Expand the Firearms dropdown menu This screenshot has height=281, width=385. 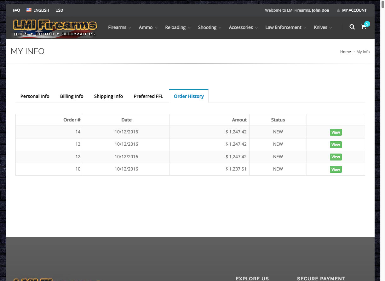point(119,27)
